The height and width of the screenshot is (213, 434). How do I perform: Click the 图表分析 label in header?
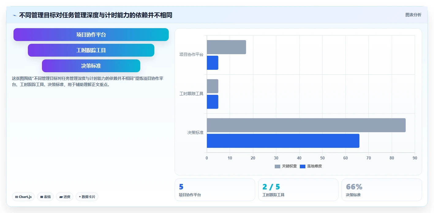pos(413,15)
